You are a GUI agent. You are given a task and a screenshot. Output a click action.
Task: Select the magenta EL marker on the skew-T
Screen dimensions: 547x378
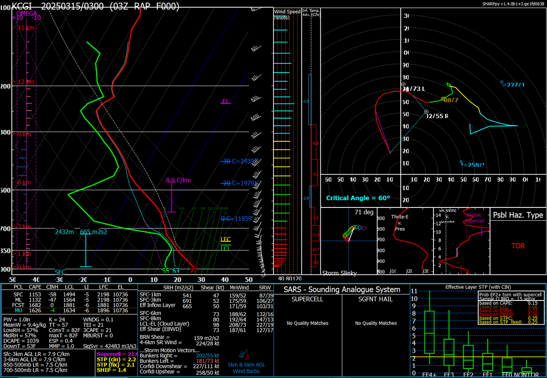(226, 102)
